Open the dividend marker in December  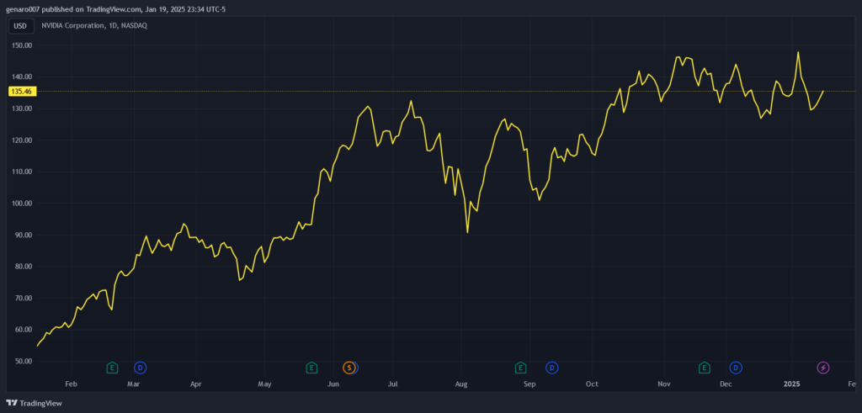pyautogui.click(x=736, y=368)
